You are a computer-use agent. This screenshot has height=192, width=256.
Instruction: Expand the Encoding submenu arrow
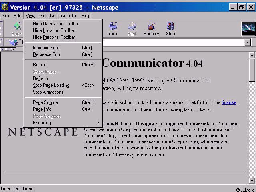pyautogui.click(x=98, y=123)
